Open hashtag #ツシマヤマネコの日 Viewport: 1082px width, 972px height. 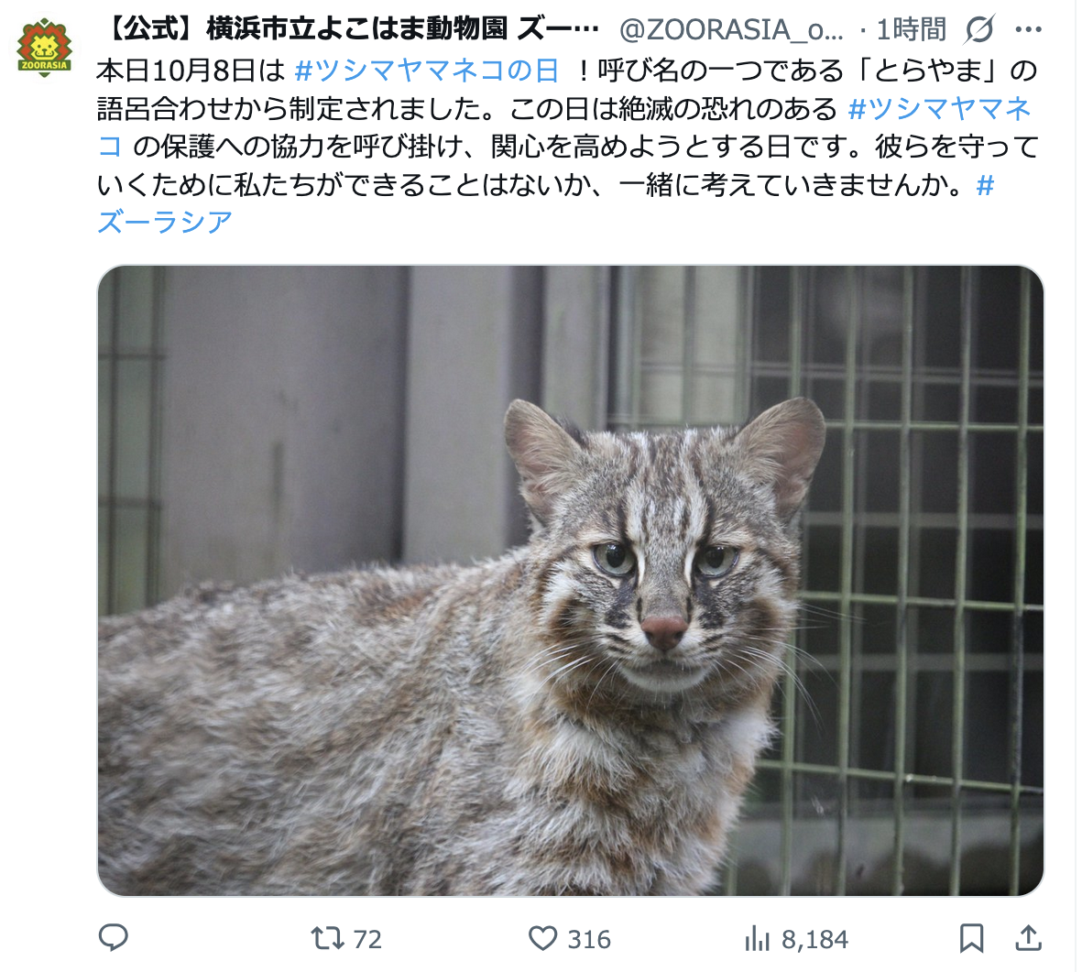click(426, 71)
